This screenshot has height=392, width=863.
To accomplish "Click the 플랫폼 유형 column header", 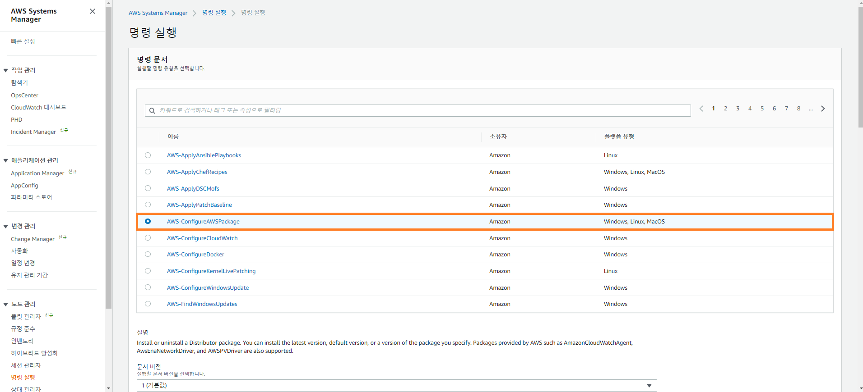I will click(619, 137).
